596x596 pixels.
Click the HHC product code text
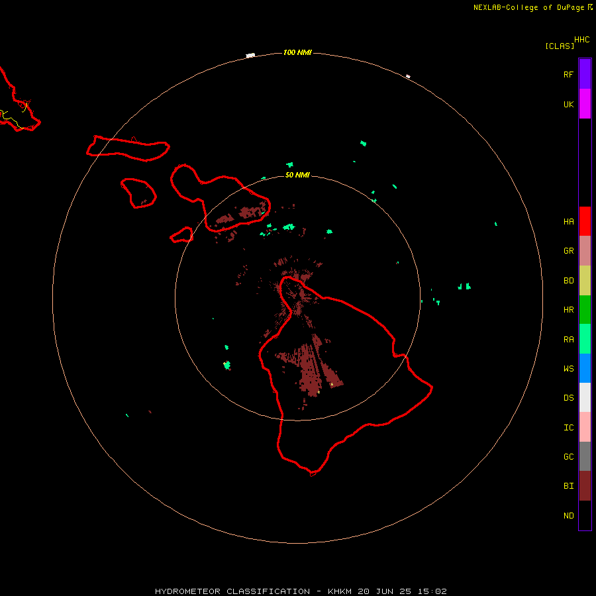coord(581,40)
